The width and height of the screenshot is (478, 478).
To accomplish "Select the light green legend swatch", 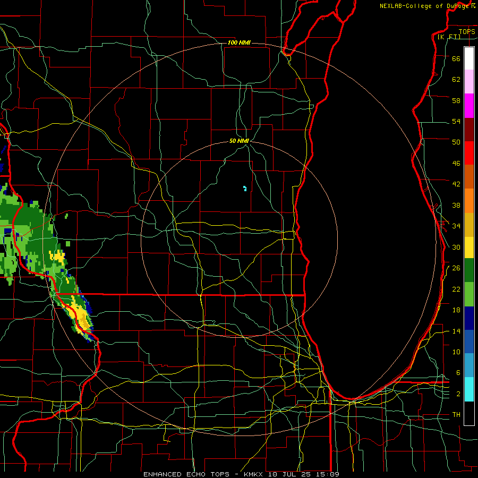I will point(469,294).
